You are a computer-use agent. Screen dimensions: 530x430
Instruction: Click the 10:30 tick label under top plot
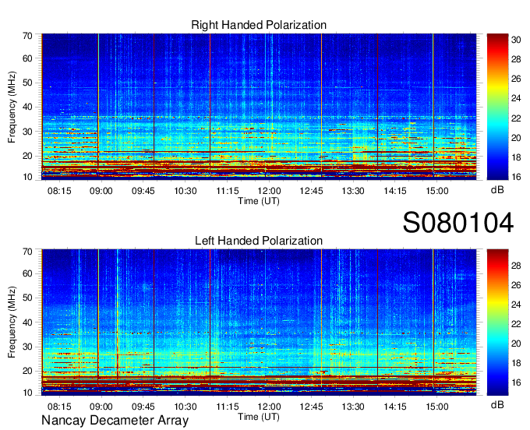coord(185,191)
